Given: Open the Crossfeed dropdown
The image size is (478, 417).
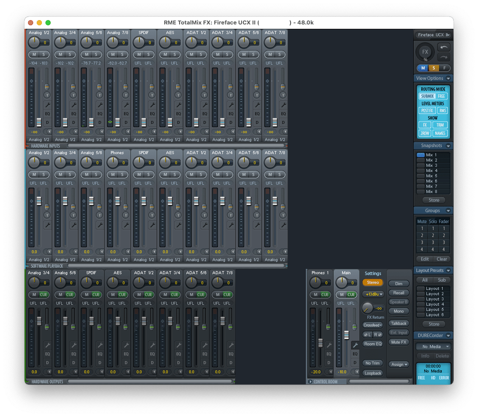Looking at the screenshot, I should click(x=373, y=325).
